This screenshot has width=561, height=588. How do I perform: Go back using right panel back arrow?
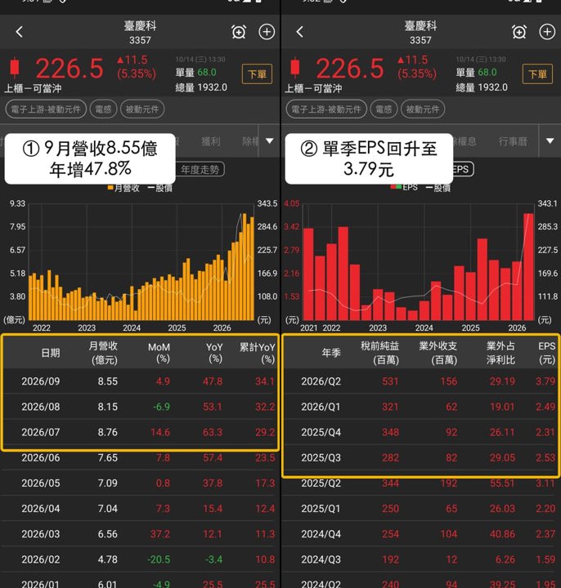(x=299, y=32)
